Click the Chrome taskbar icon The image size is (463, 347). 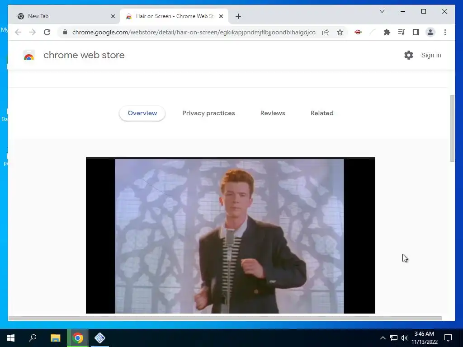[78, 338]
